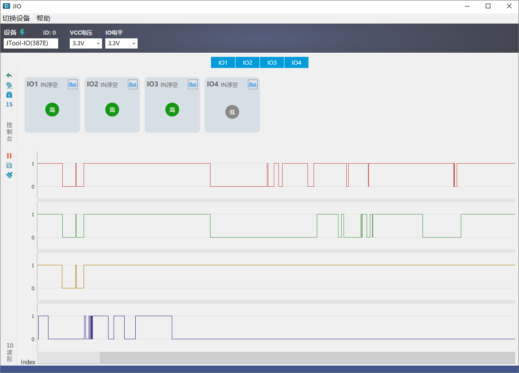This screenshot has width=519, height=373.
Task: Click the ID: 0 label
Action: click(49, 32)
